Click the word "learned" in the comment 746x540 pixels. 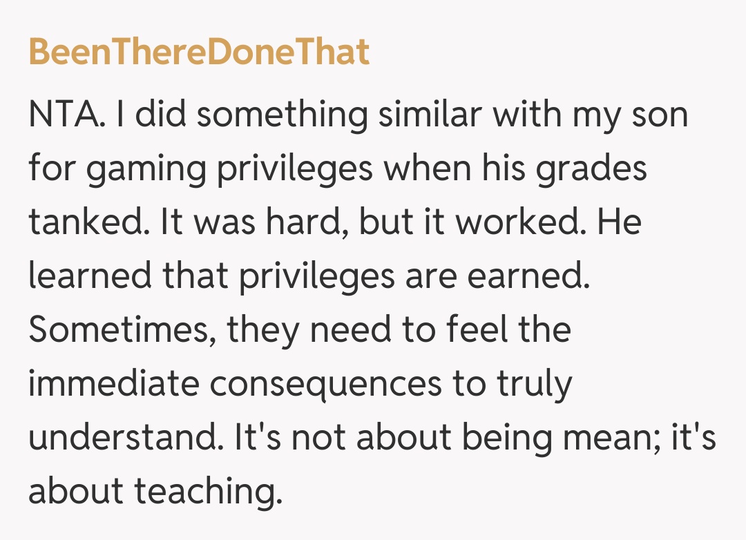89,276
